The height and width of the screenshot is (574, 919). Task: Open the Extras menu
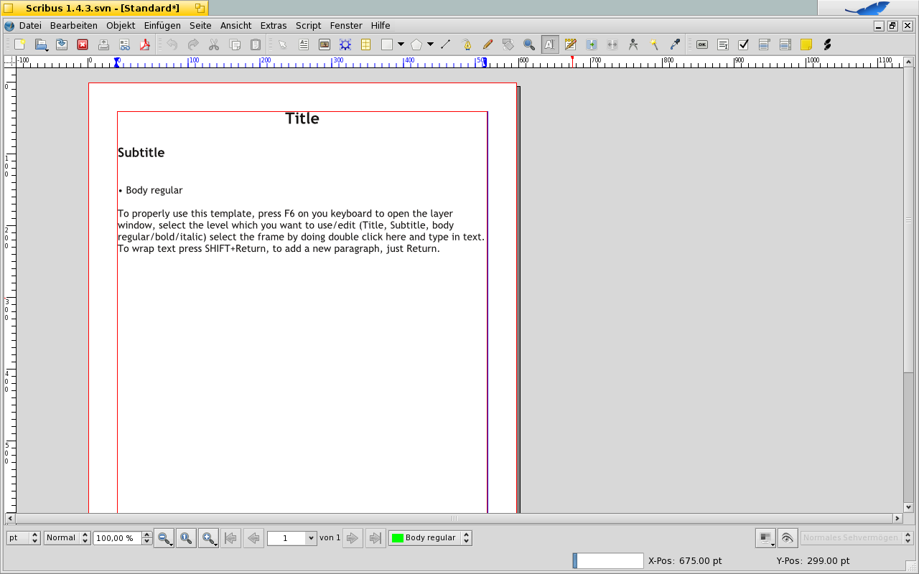274,25
